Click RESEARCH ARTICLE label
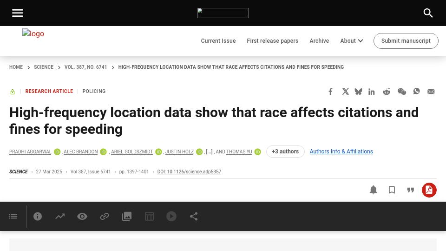This screenshot has height=251, width=446. click(49, 92)
